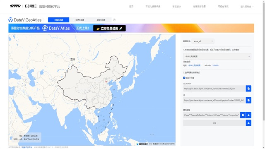Click the geojson?code URL field
This screenshot has height=149, width=265.
(x=214, y=100)
